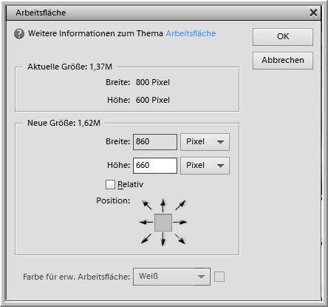Click the question mark help icon
Image resolution: width=328 pixels, height=307 pixels.
click(19, 34)
